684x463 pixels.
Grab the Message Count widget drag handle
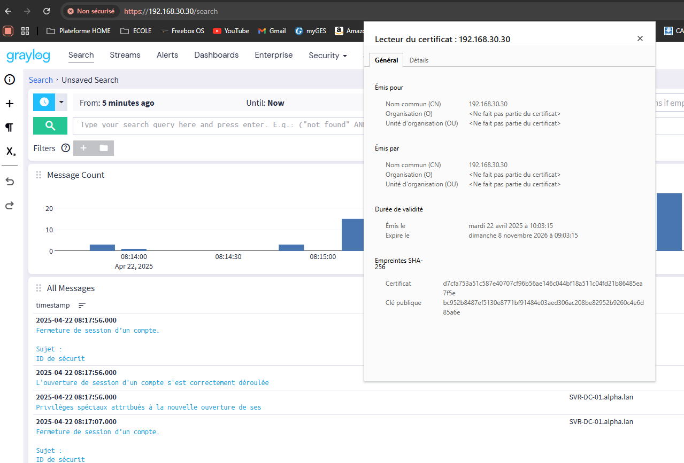39,175
